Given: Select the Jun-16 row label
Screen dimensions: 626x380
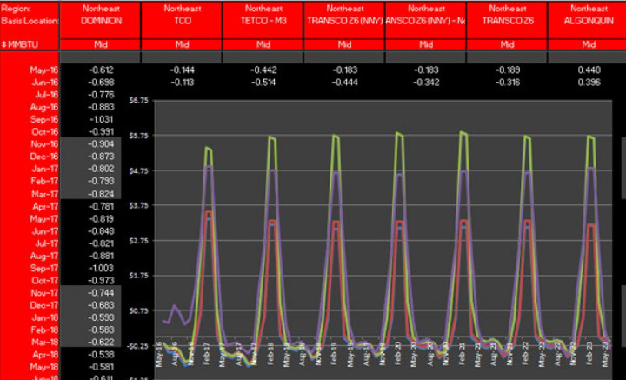Looking at the screenshot, I should click(44, 83).
